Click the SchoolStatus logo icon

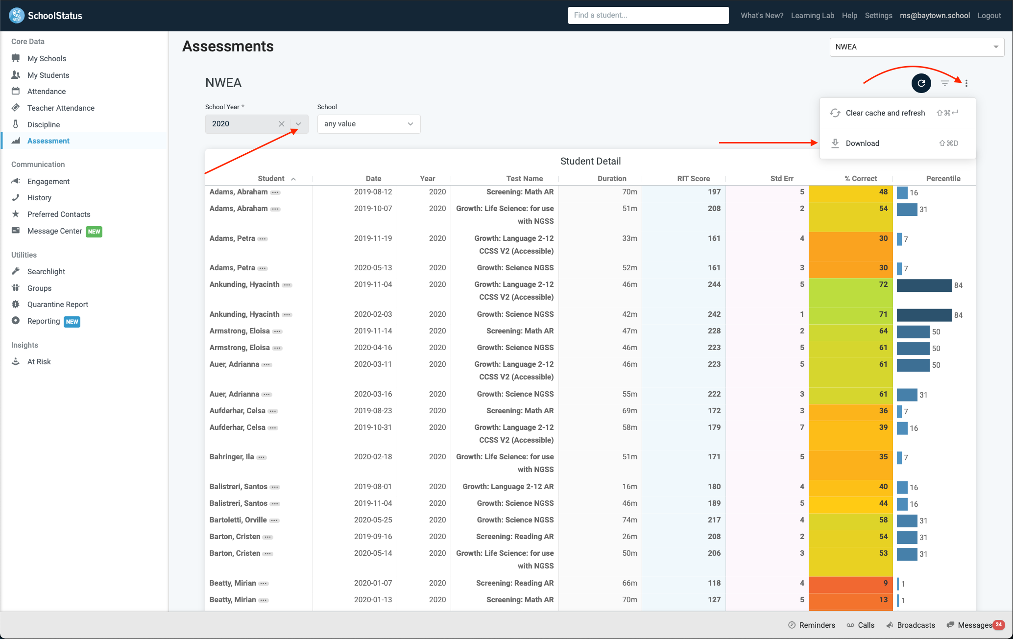(17, 16)
